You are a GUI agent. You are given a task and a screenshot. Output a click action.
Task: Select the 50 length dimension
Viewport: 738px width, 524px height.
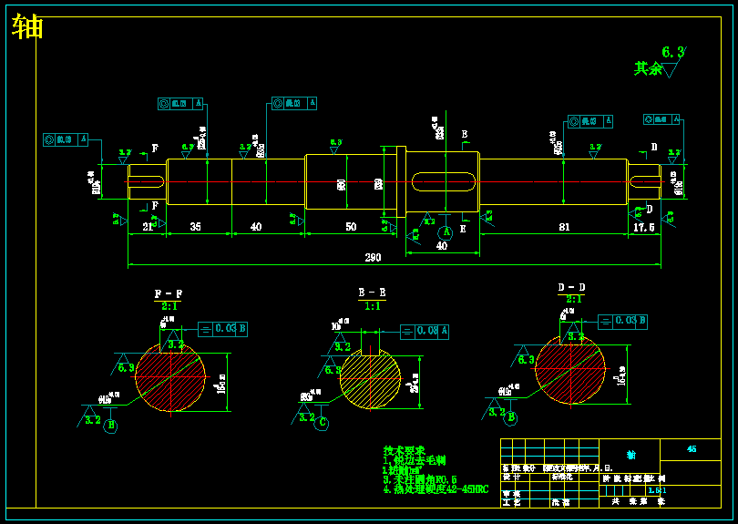[x=351, y=226]
